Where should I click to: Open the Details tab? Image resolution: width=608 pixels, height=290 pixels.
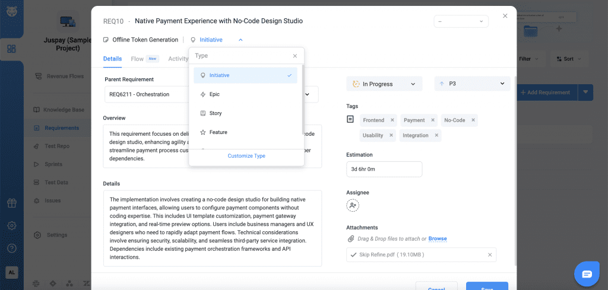[x=112, y=59]
